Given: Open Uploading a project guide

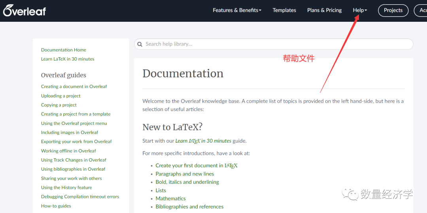Looking at the screenshot, I should pyautogui.click(x=61, y=96).
